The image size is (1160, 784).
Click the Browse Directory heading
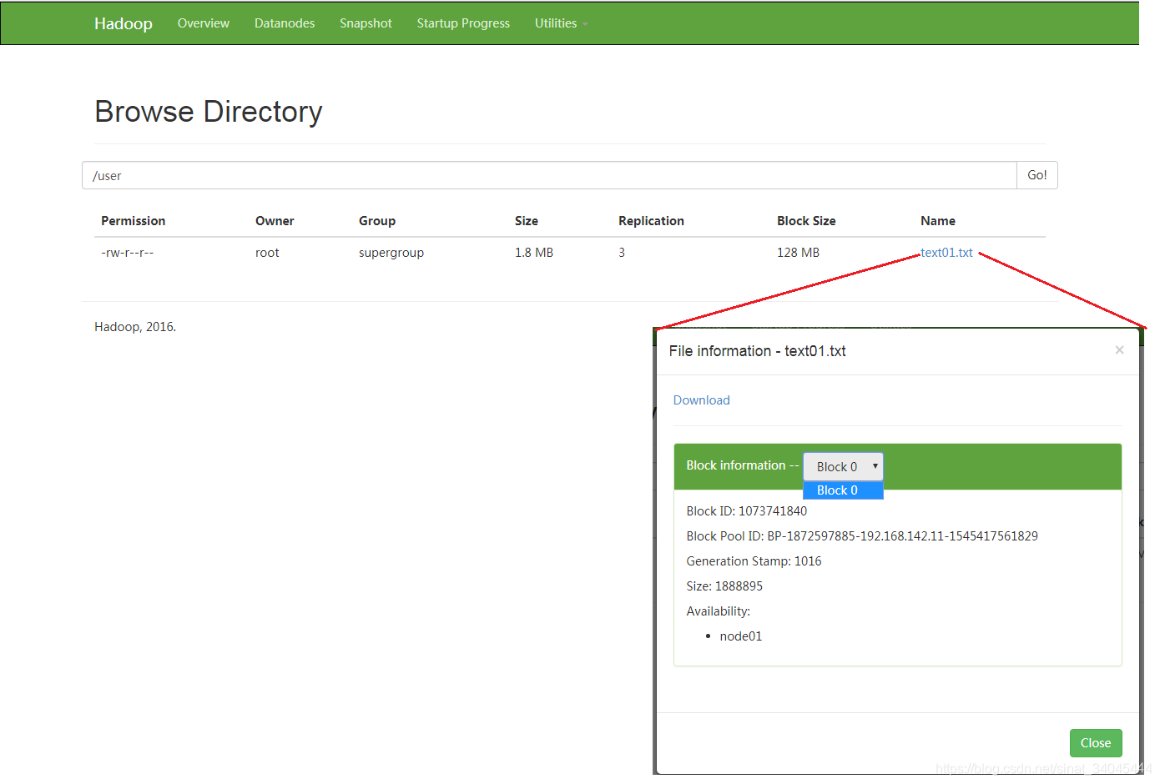[209, 112]
